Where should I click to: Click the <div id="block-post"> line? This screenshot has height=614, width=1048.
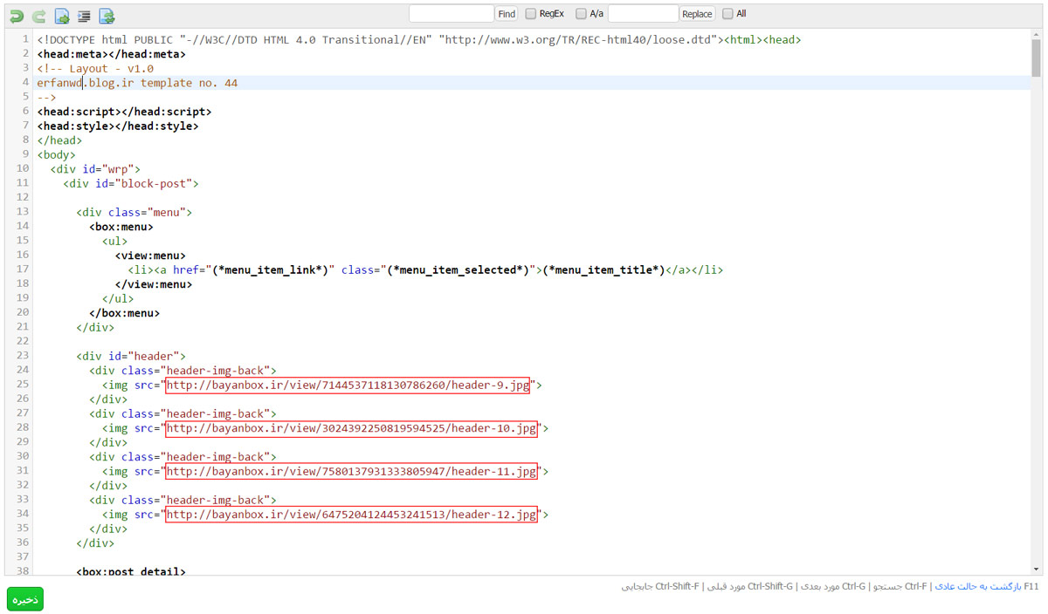tap(131, 183)
